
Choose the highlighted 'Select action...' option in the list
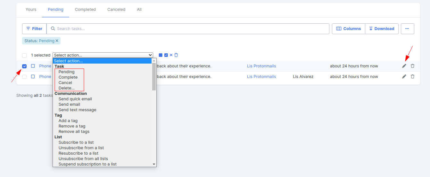103,61
